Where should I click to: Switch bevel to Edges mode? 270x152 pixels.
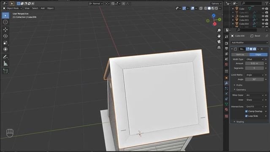click(x=258, y=54)
